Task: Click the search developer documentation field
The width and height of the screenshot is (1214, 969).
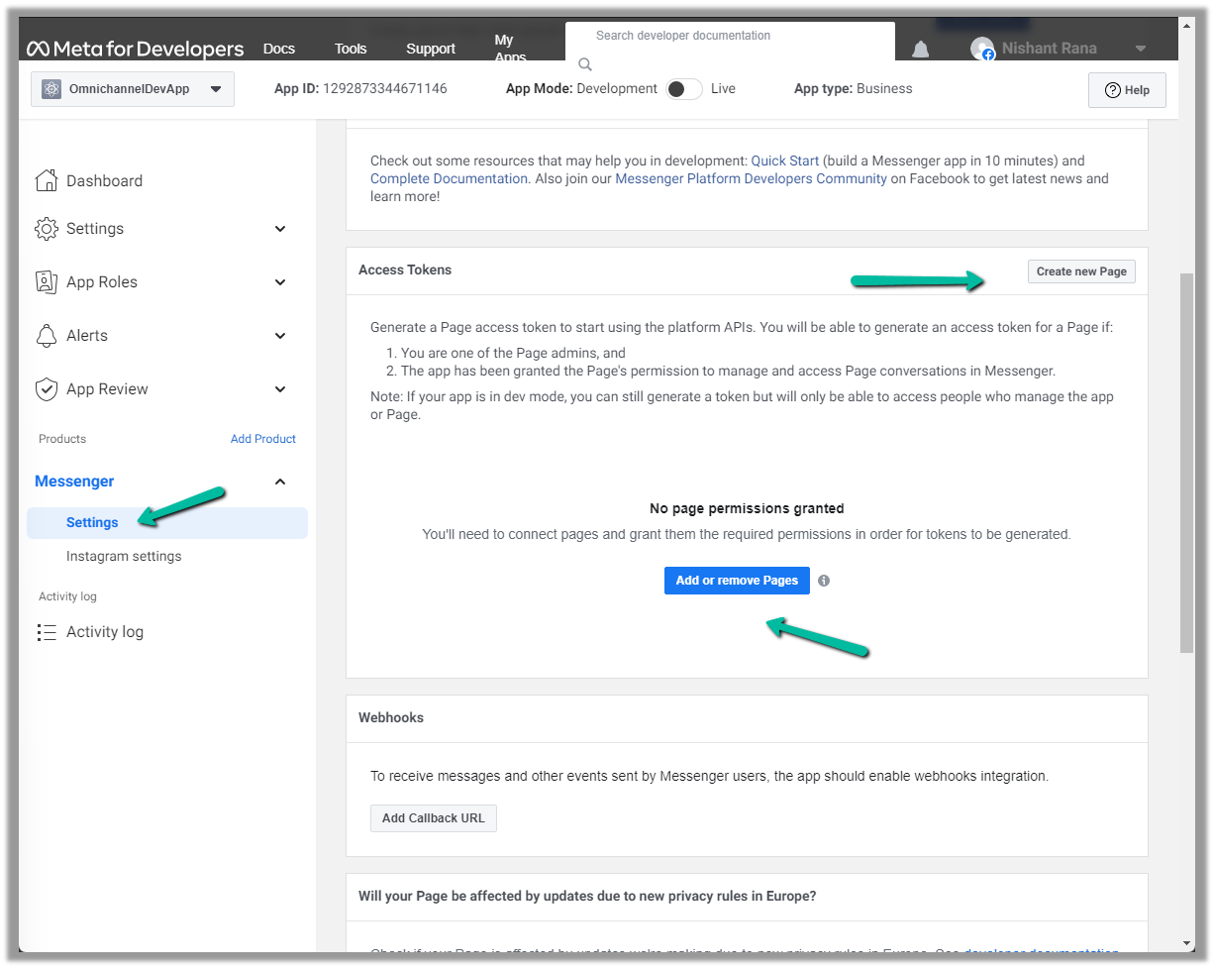Action: (x=730, y=41)
